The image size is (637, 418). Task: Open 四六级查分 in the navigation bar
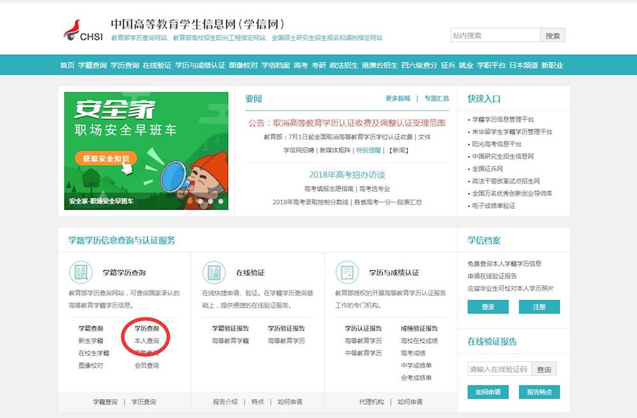pyautogui.click(x=419, y=65)
